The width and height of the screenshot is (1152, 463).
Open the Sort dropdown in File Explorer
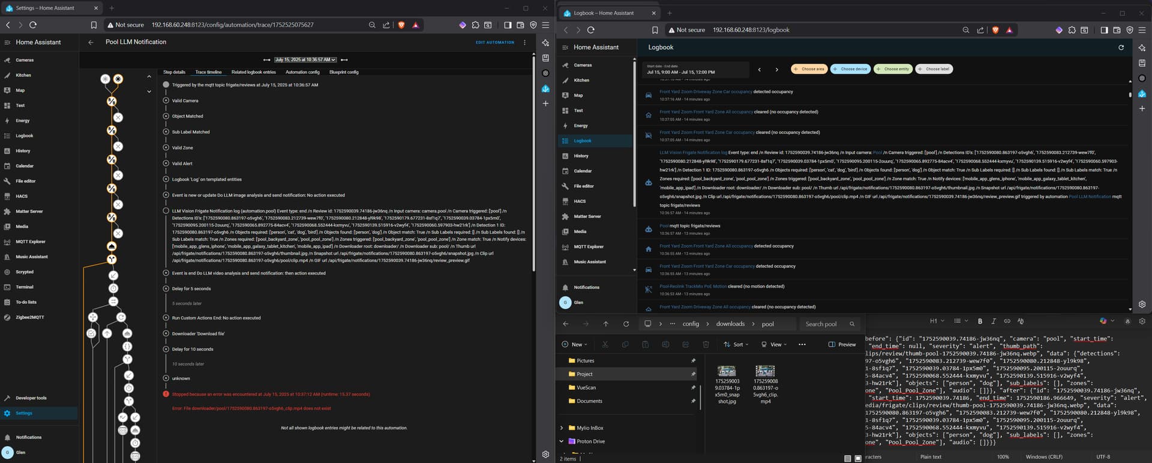[x=736, y=344]
